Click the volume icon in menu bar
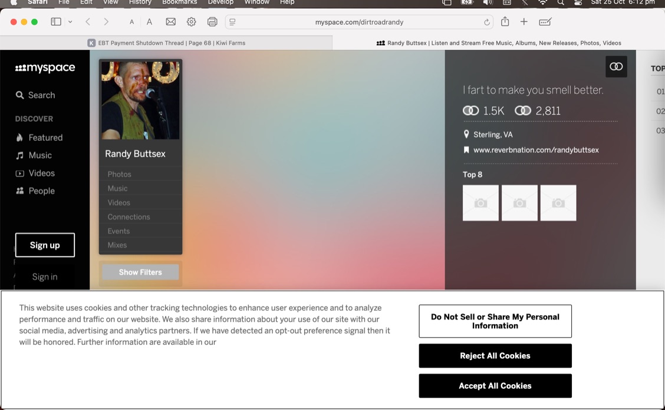The height and width of the screenshot is (410, 665). (488, 2)
